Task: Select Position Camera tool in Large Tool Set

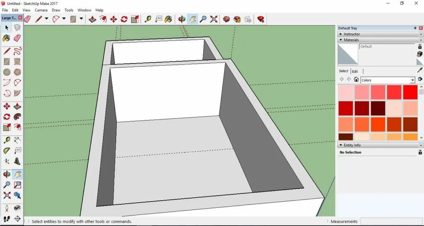Action: click(7, 208)
